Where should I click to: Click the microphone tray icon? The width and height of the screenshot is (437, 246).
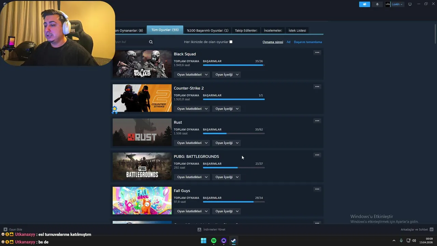pyautogui.click(x=401, y=241)
